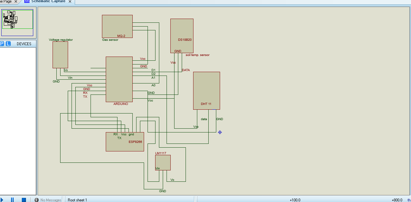Pause the running simulation

(x=12, y=199)
